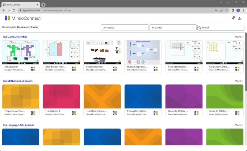This screenshot has height=151, width=247.
Task: Open the notifications bell icon
Action: tap(233, 18)
